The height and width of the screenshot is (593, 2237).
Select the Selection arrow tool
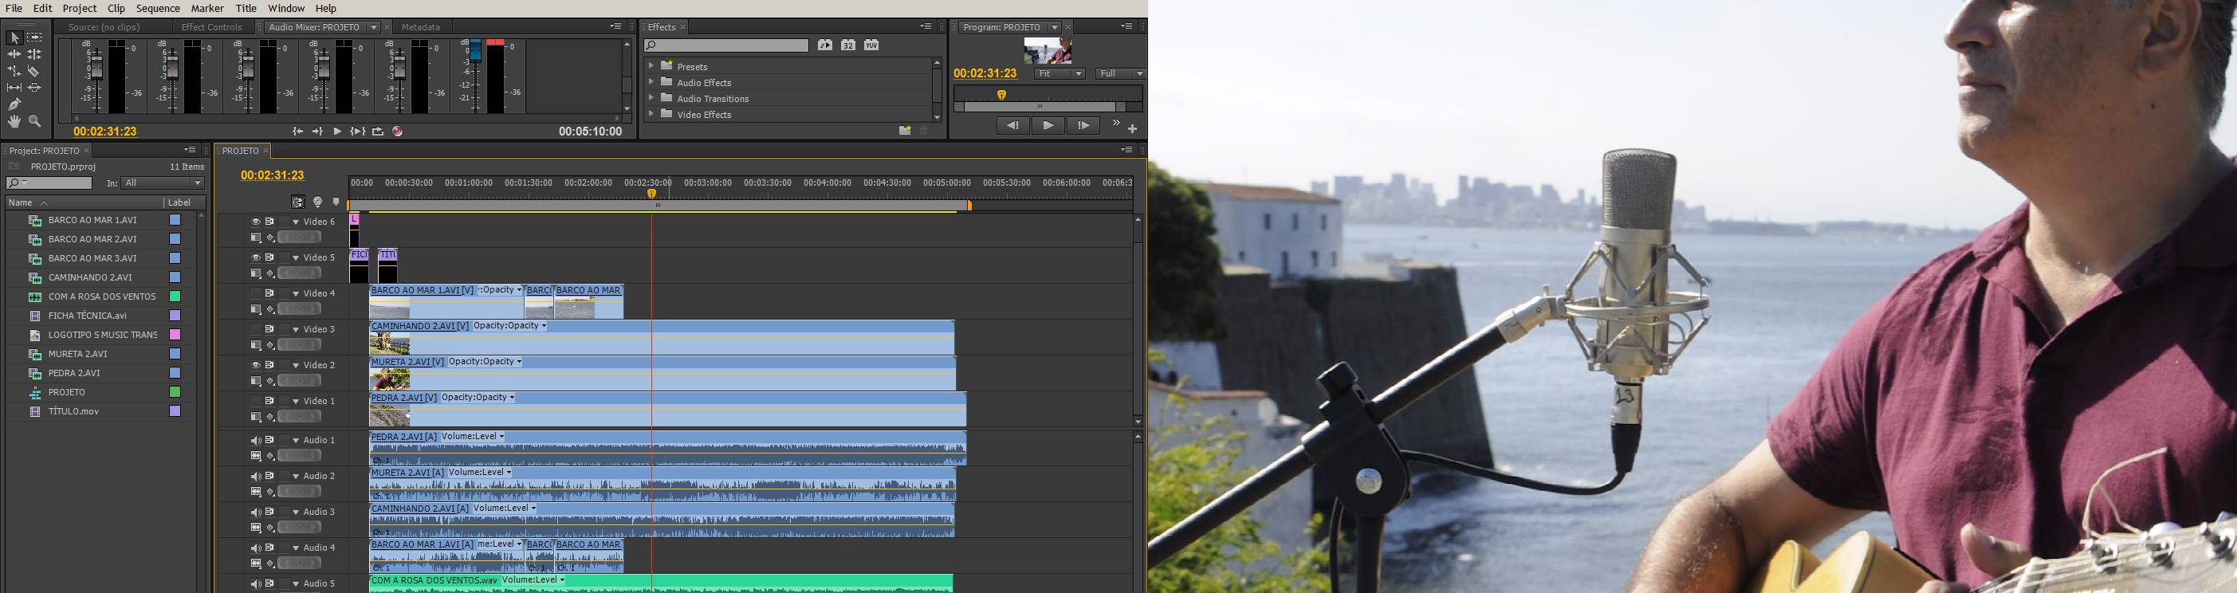[15, 37]
